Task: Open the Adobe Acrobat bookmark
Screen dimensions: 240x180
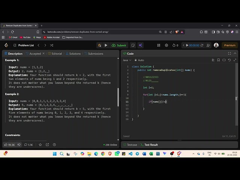Action: pos(52,37)
